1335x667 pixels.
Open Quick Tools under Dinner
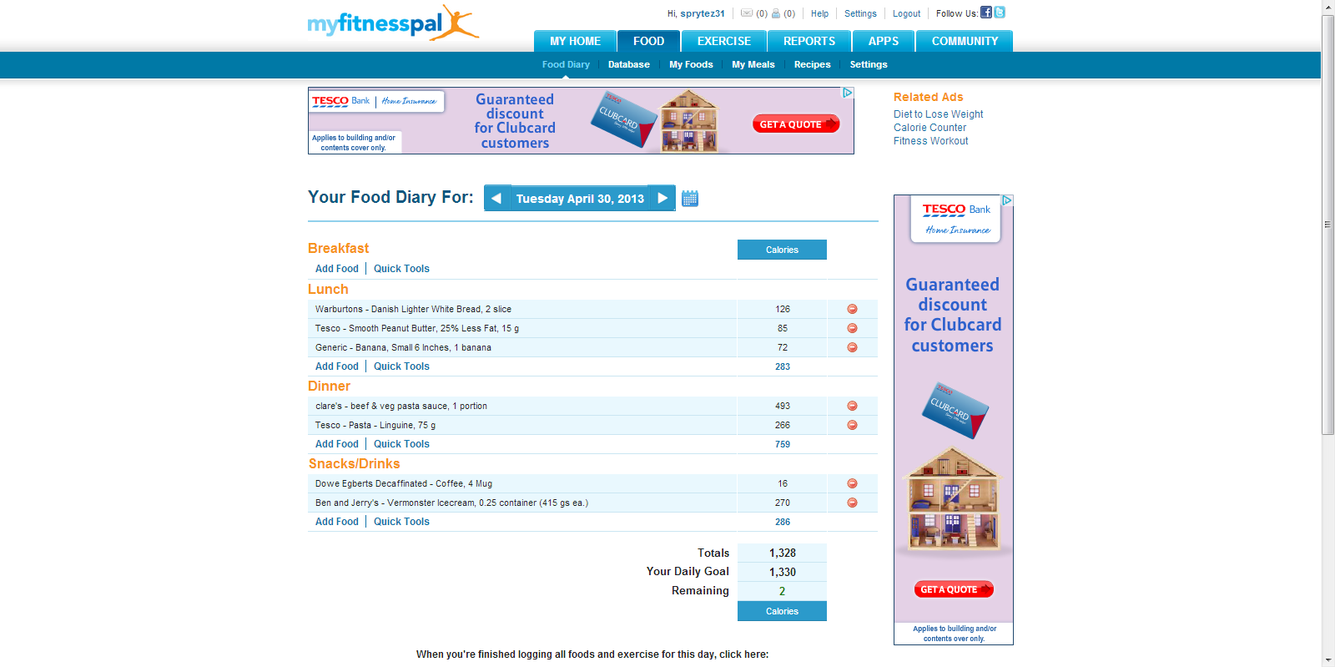point(401,444)
